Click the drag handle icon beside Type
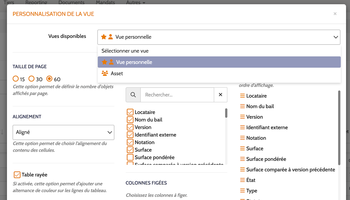This screenshot has height=200, width=350. (242, 191)
